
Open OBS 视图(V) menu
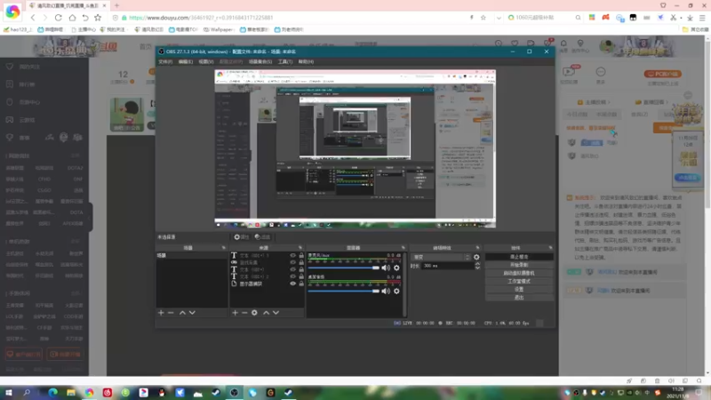pos(206,61)
